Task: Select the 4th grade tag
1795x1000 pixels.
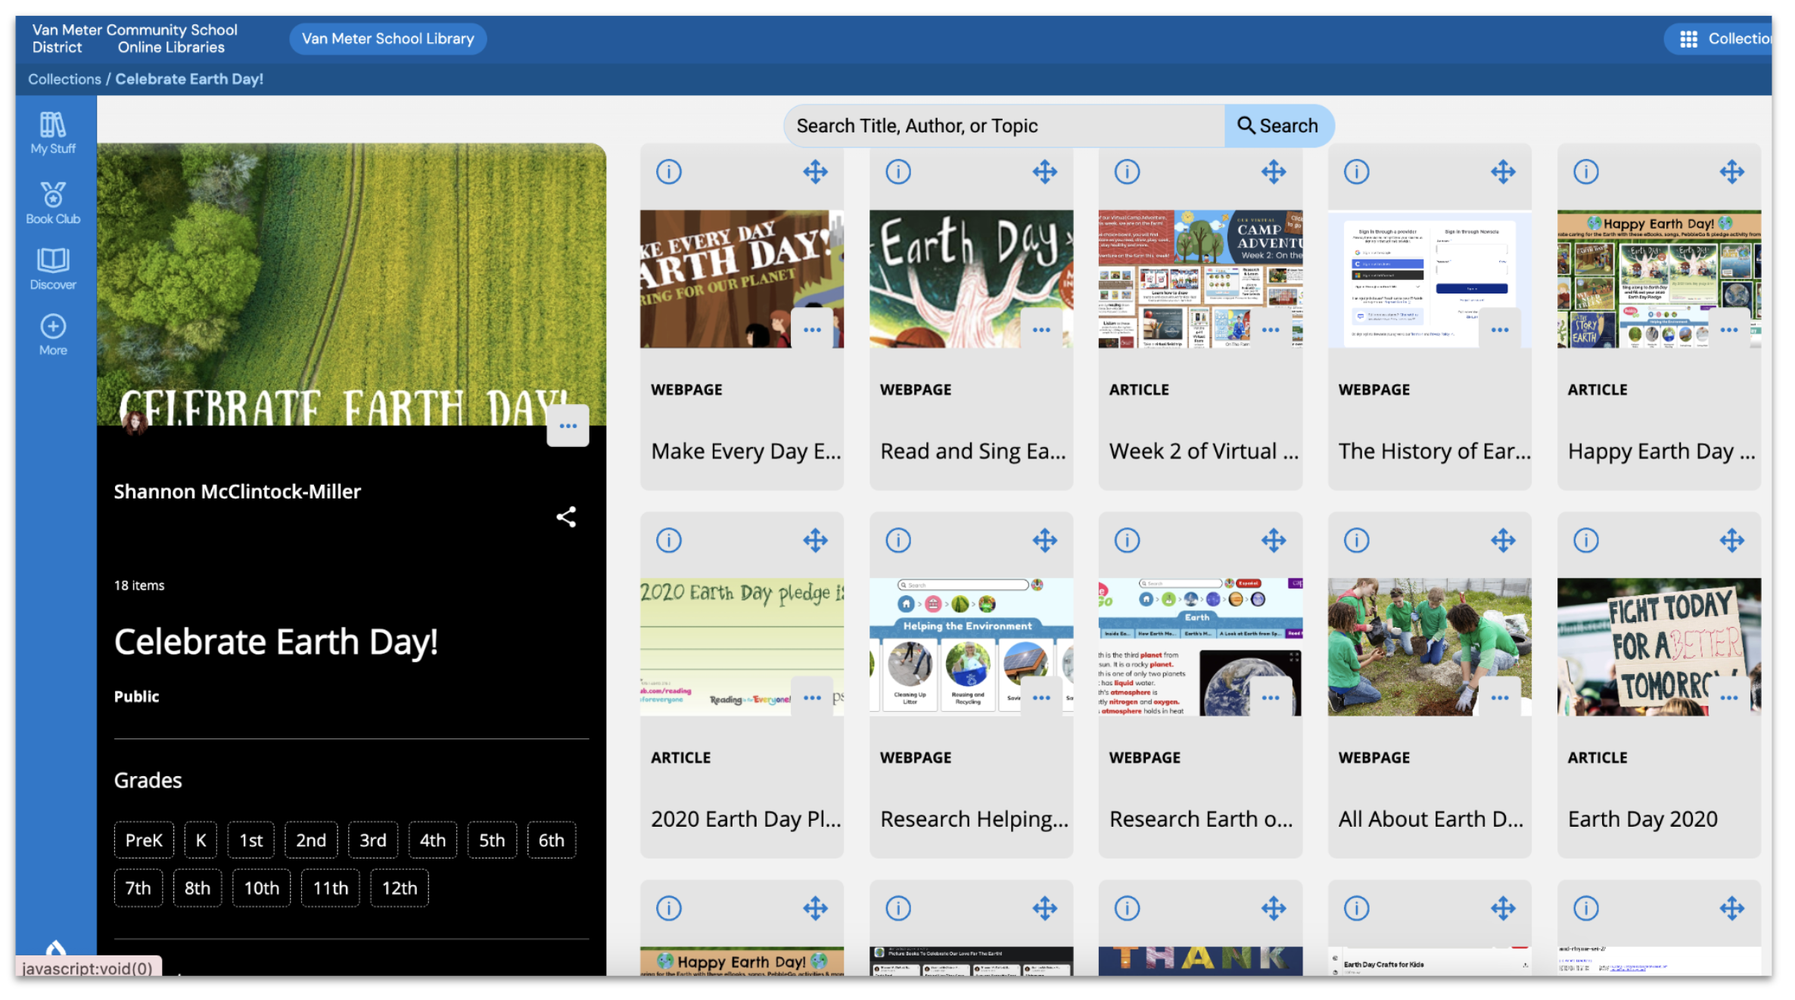Action: click(x=433, y=840)
